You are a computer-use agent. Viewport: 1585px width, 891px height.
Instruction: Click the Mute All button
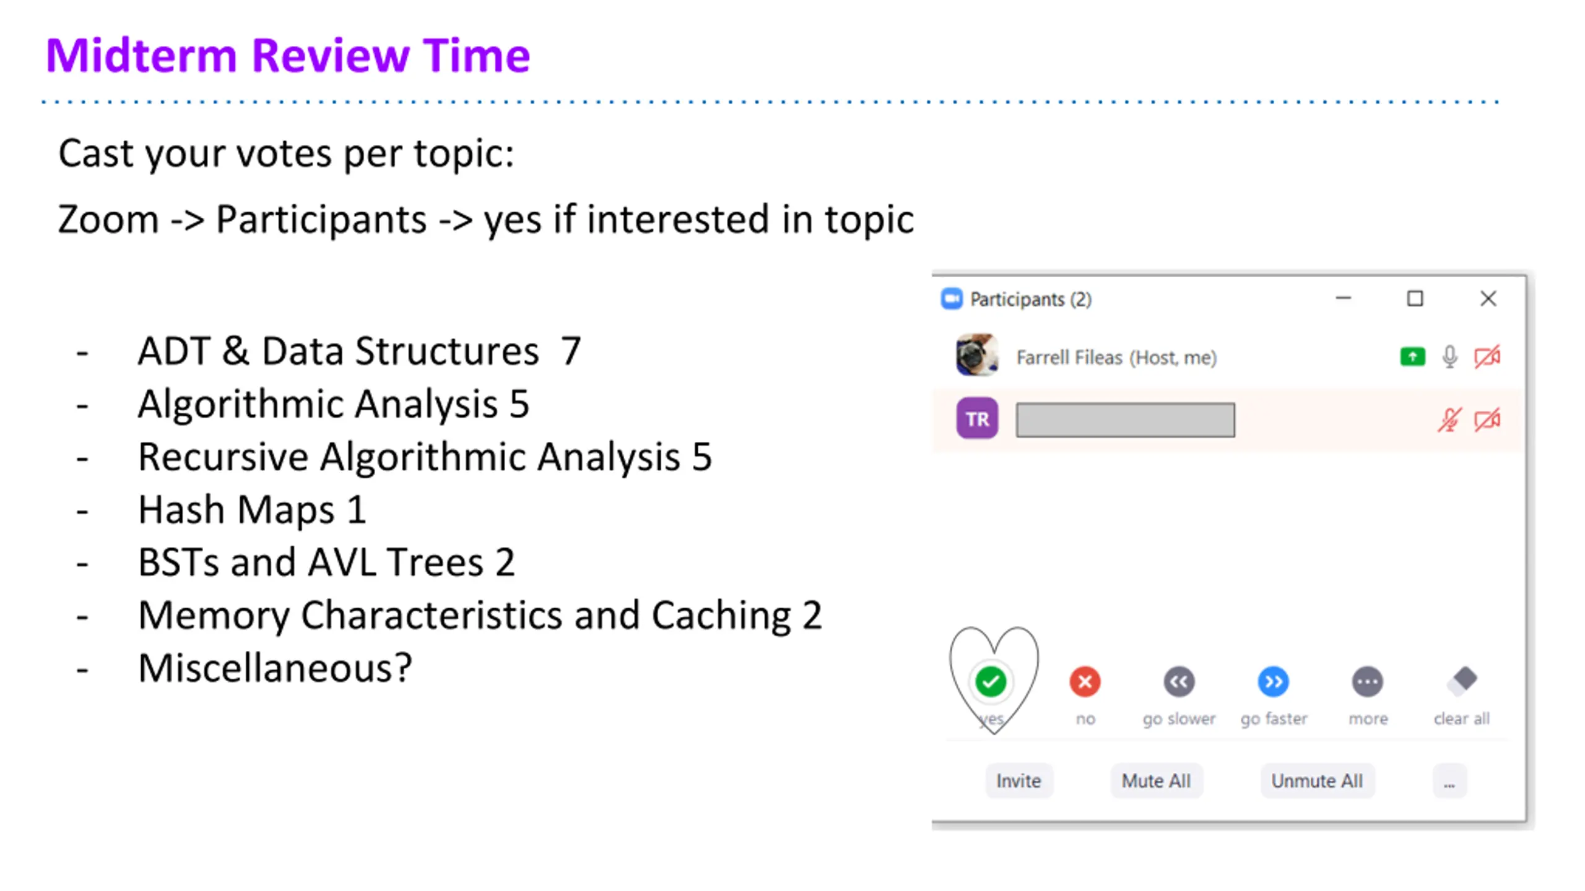1156,781
